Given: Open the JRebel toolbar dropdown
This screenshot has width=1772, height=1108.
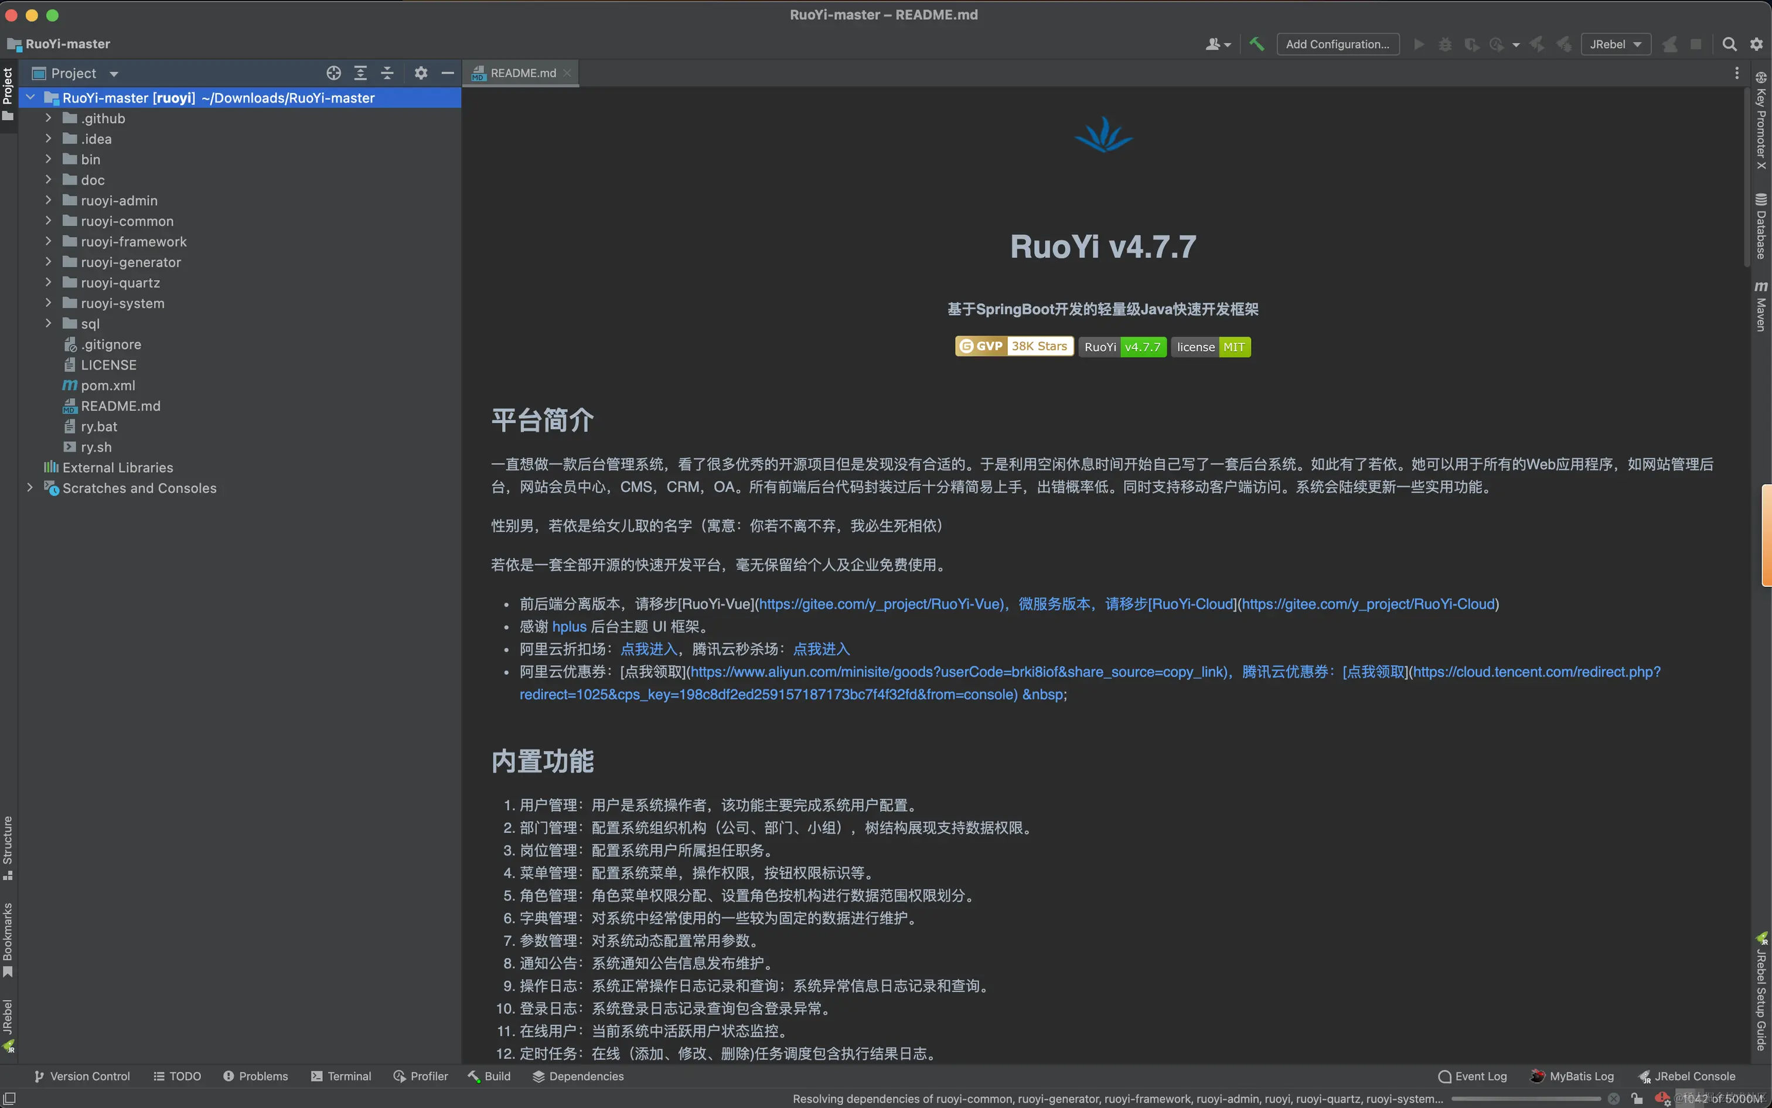Looking at the screenshot, I should pos(1615,44).
